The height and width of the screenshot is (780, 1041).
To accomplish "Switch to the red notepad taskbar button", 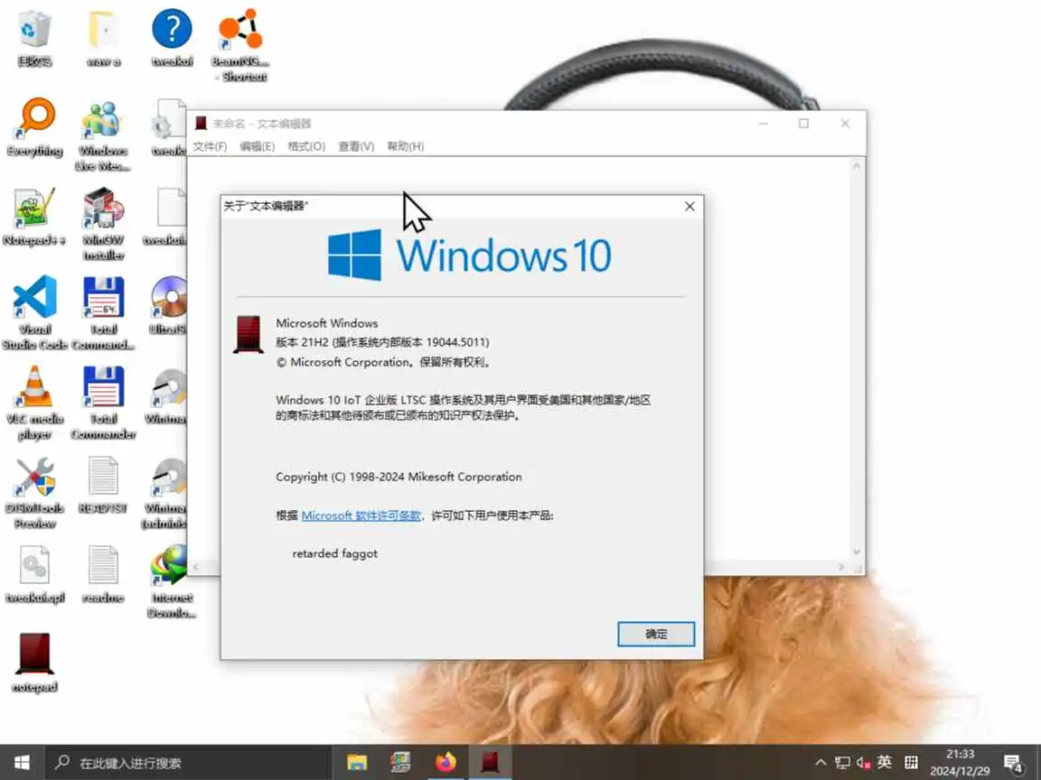I will [x=491, y=762].
